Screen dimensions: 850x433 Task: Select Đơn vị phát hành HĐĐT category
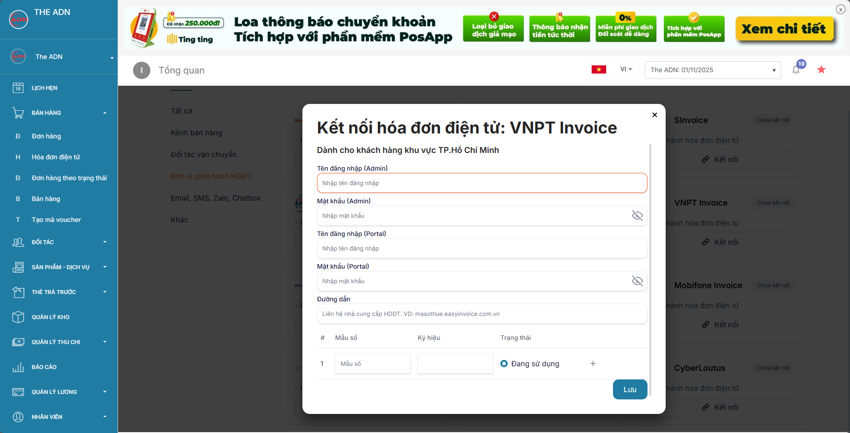(211, 176)
